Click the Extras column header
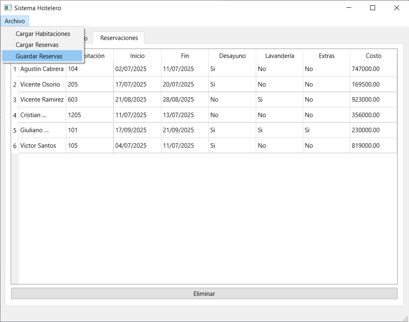409x322 pixels. click(326, 56)
